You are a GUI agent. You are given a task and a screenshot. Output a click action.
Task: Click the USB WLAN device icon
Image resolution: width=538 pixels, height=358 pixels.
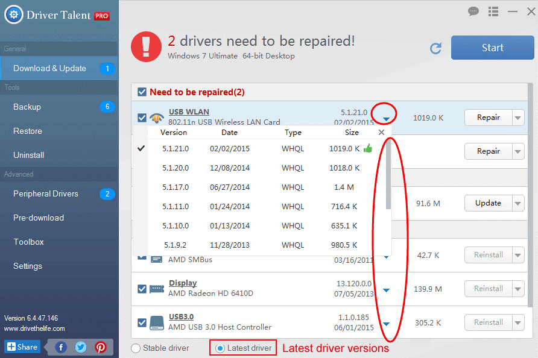pyautogui.click(x=156, y=118)
